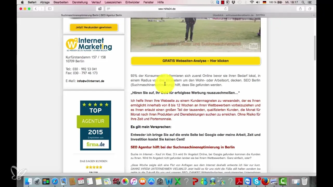The width and height of the screenshot is (333, 187).
Task: Open TeamViewer from the Dock
Action: 248,181
